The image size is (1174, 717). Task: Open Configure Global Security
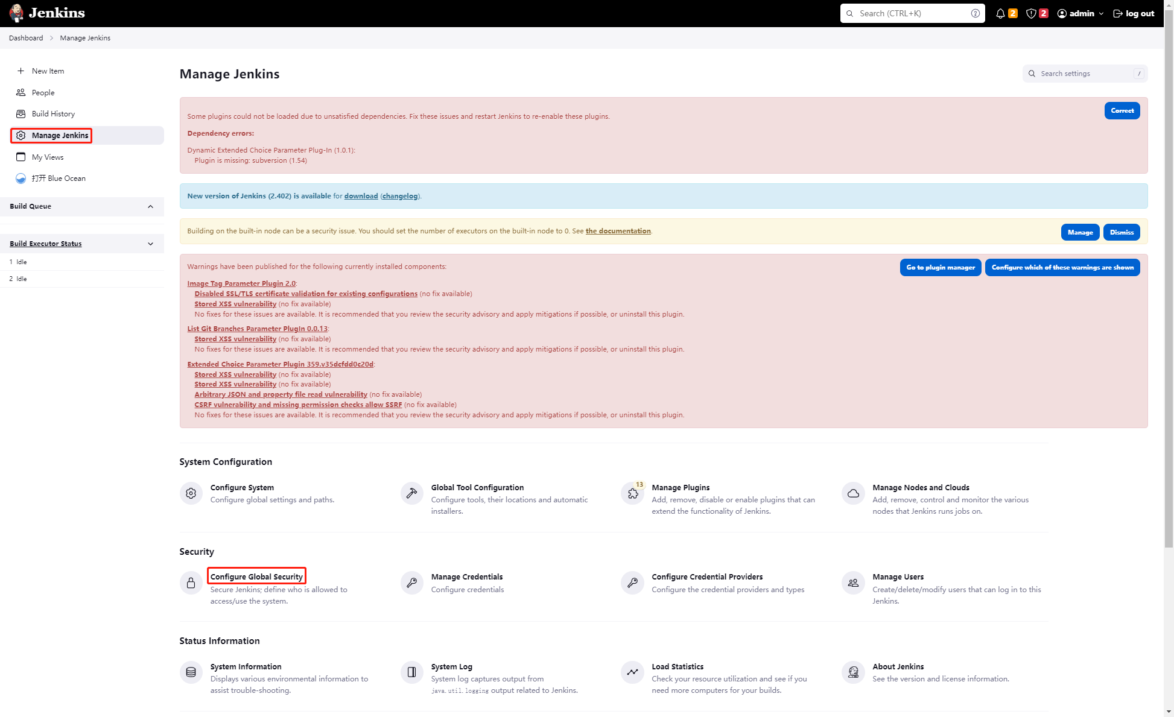pos(256,577)
